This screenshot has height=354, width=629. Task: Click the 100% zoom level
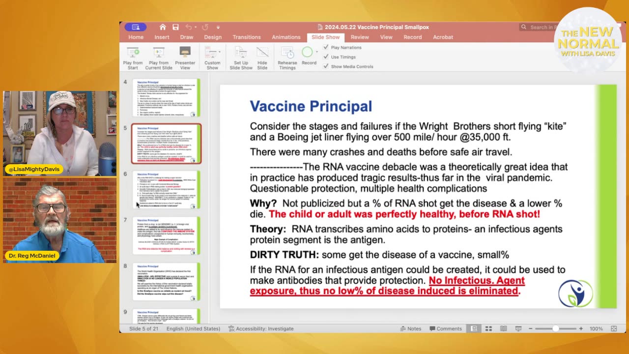(596, 328)
